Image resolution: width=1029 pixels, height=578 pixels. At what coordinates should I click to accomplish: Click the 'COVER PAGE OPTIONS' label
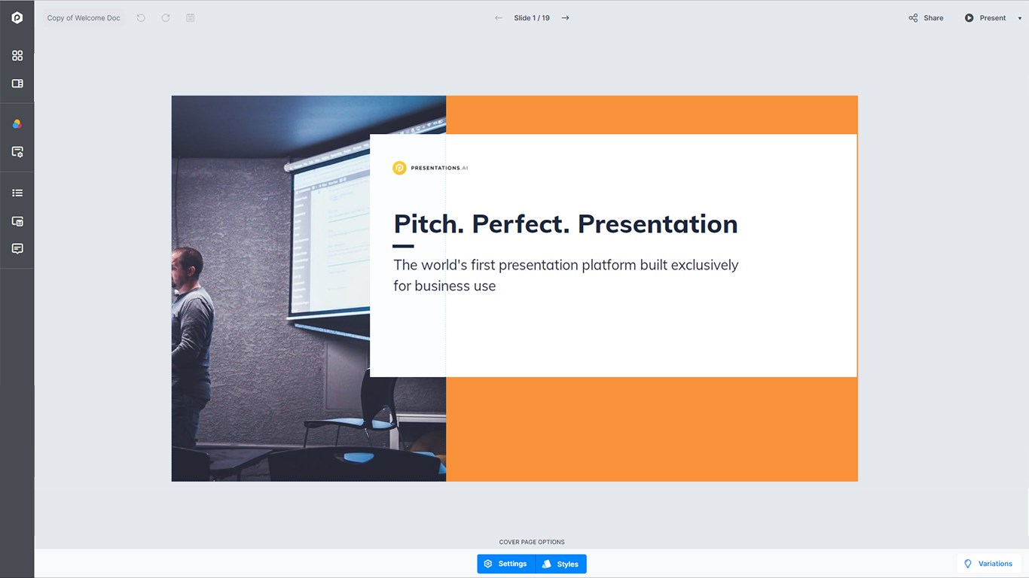click(x=532, y=542)
